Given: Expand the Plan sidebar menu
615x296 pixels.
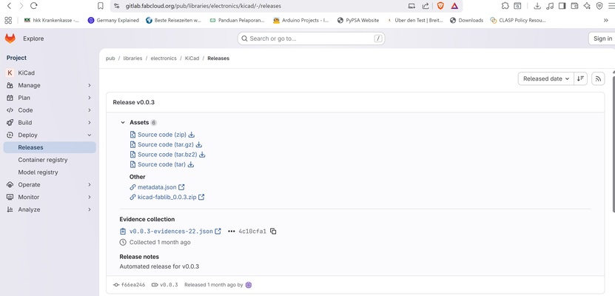Looking at the screenshot, I should [50, 98].
